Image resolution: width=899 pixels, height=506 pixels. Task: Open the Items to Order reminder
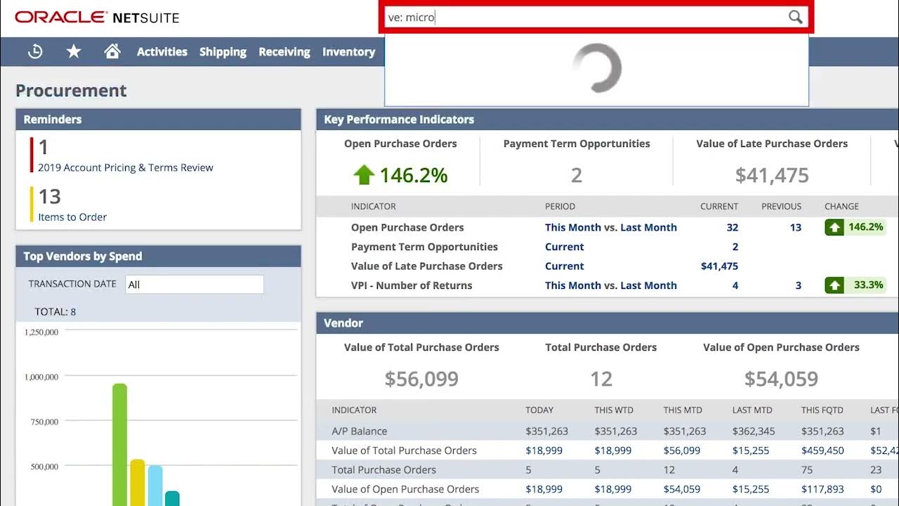tap(72, 217)
